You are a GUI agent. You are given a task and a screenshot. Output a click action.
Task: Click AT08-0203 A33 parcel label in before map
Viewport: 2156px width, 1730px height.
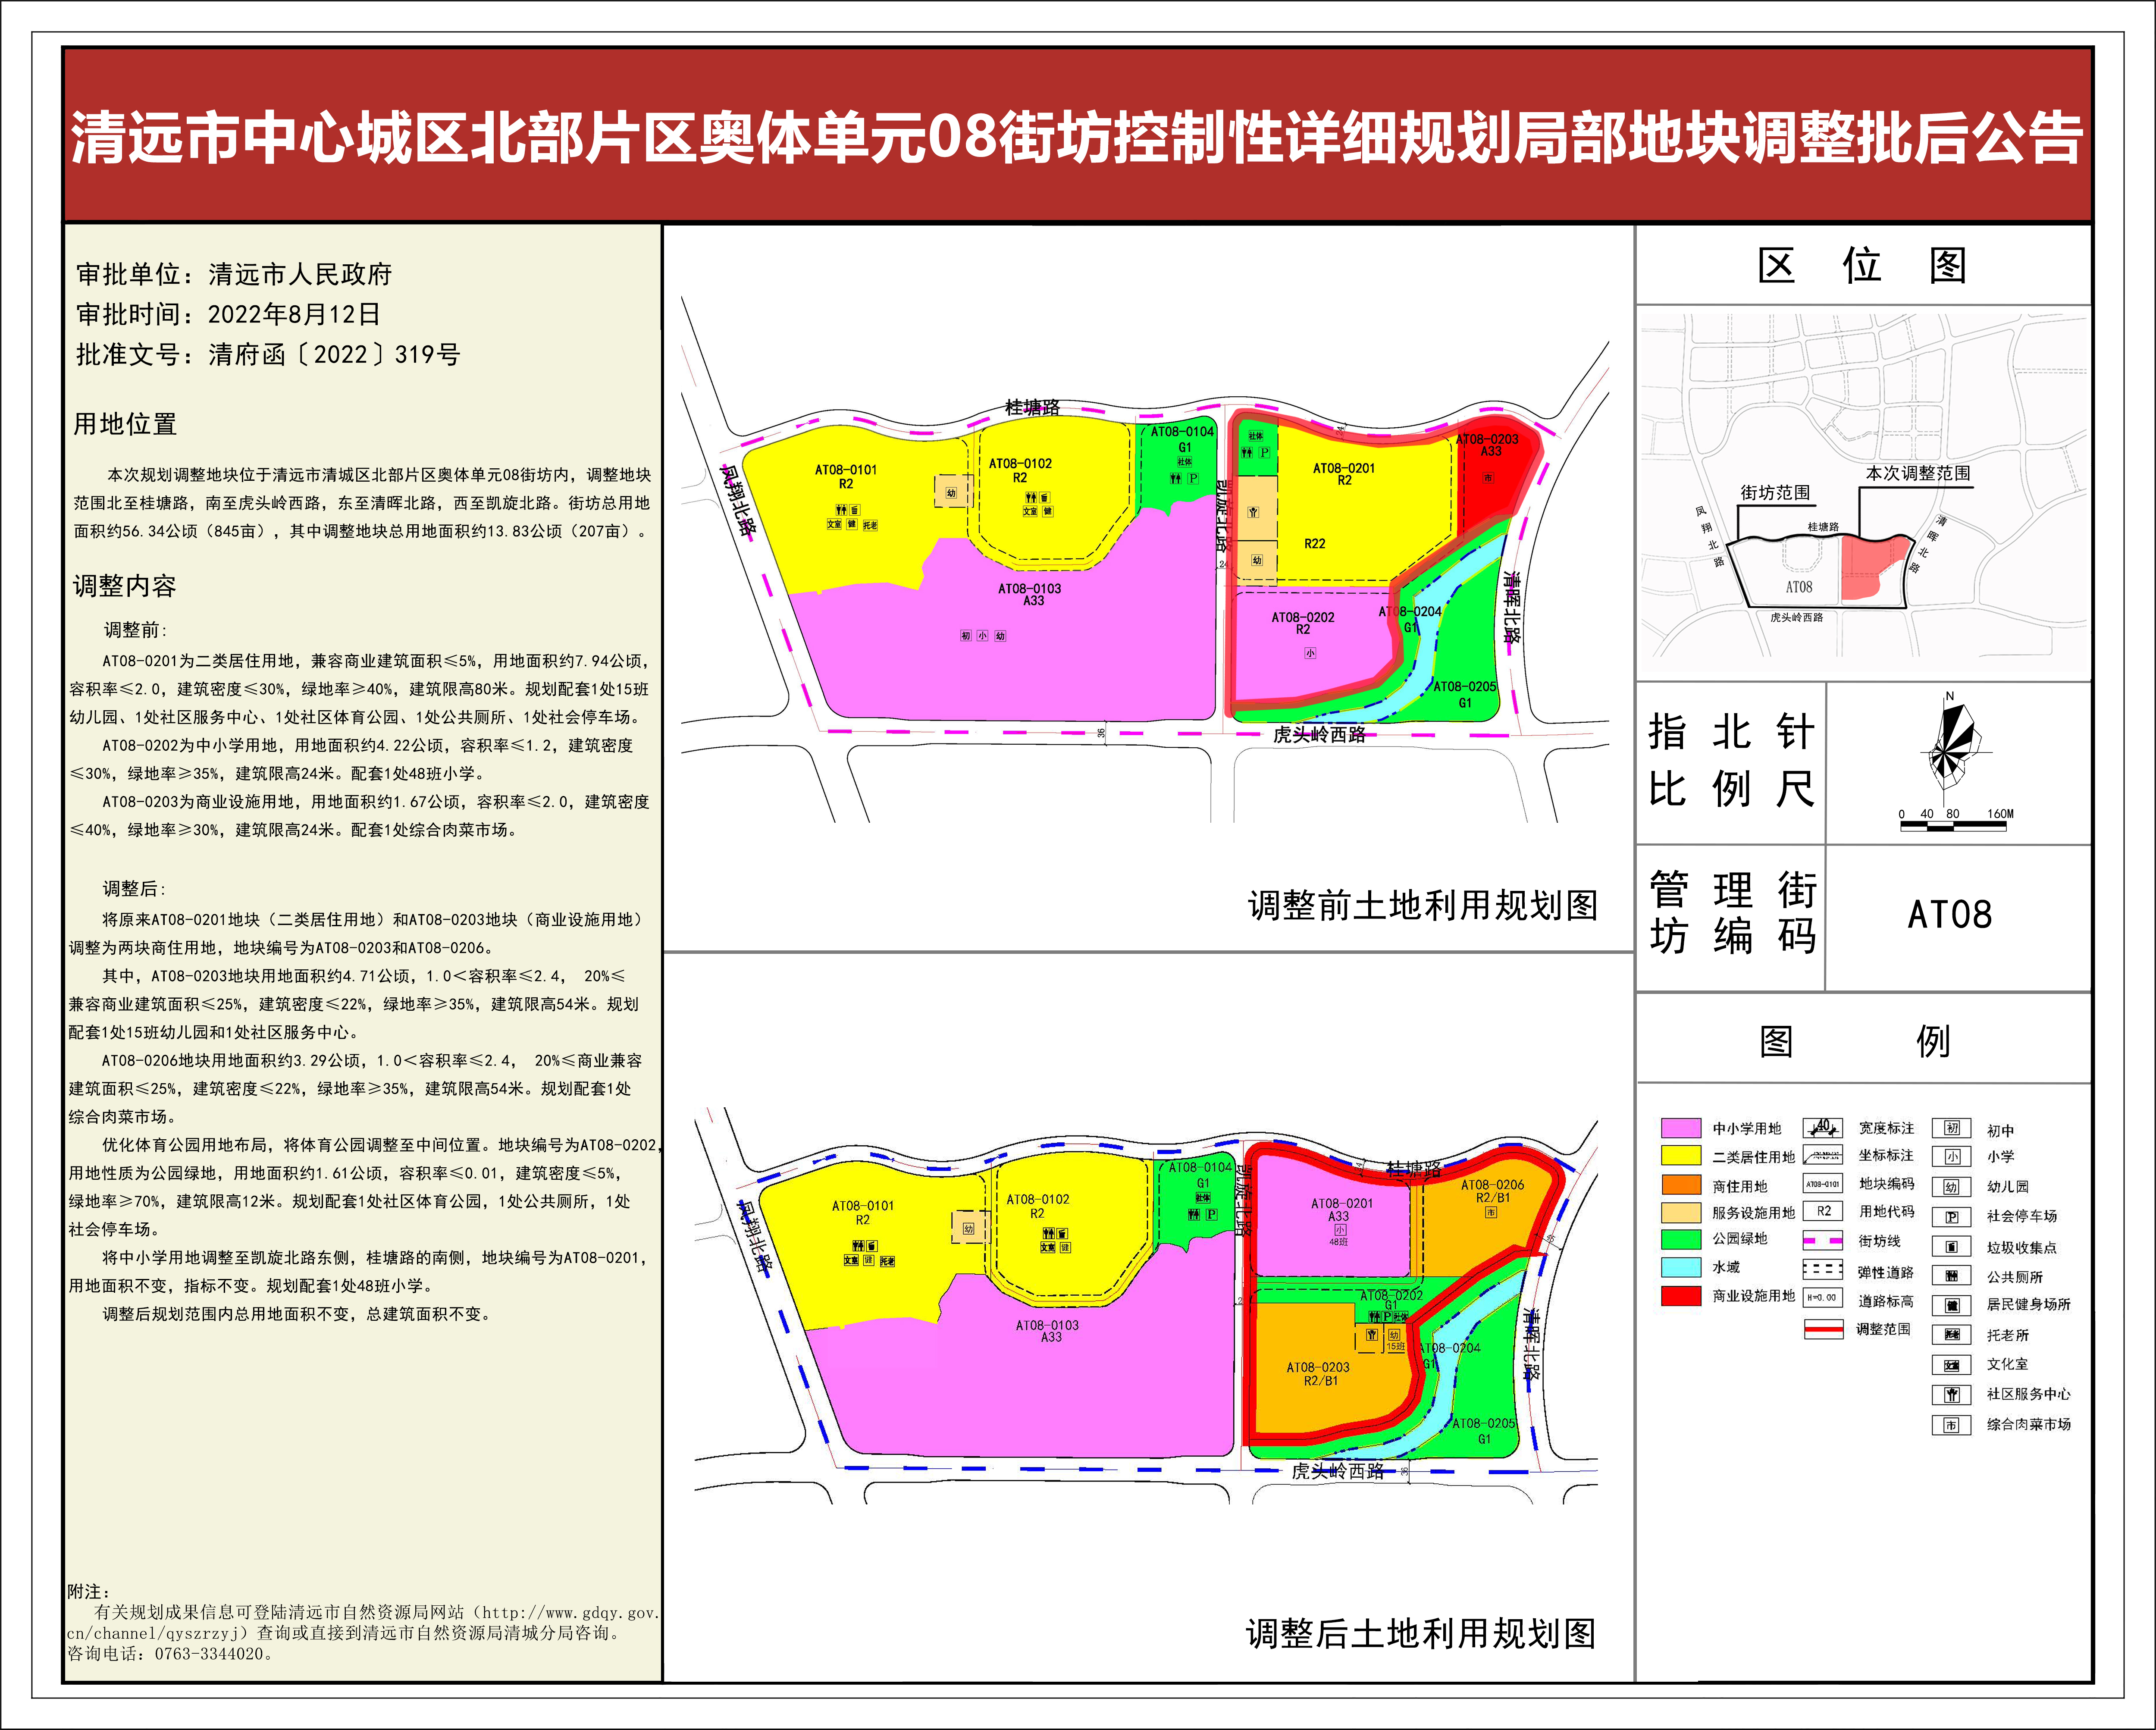click(1487, 445)
